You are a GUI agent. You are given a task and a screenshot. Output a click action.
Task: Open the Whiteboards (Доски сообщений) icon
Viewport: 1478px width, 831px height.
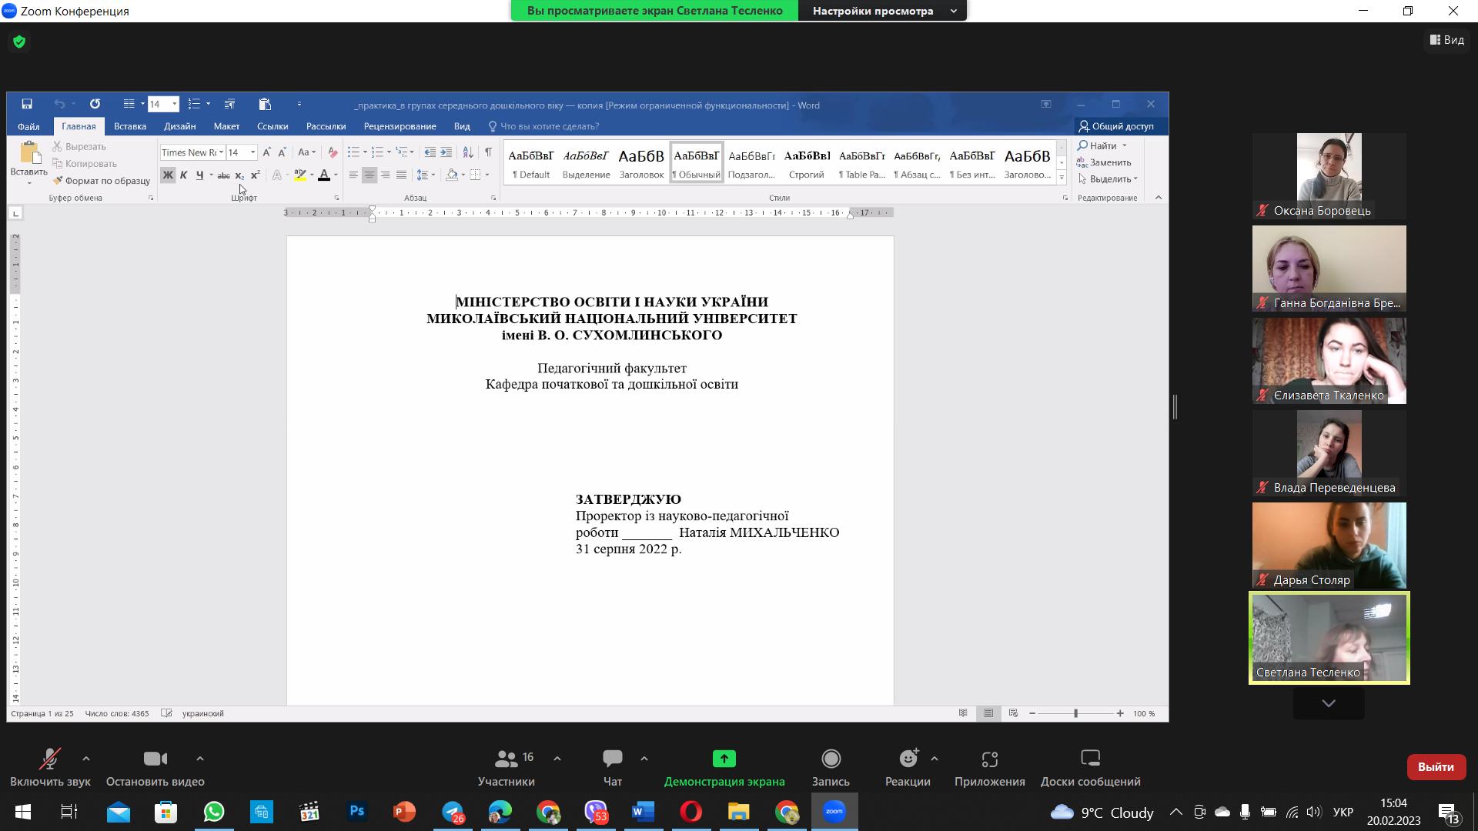1090,767
